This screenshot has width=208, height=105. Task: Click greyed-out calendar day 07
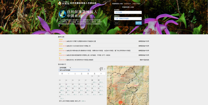click(88, 81)
